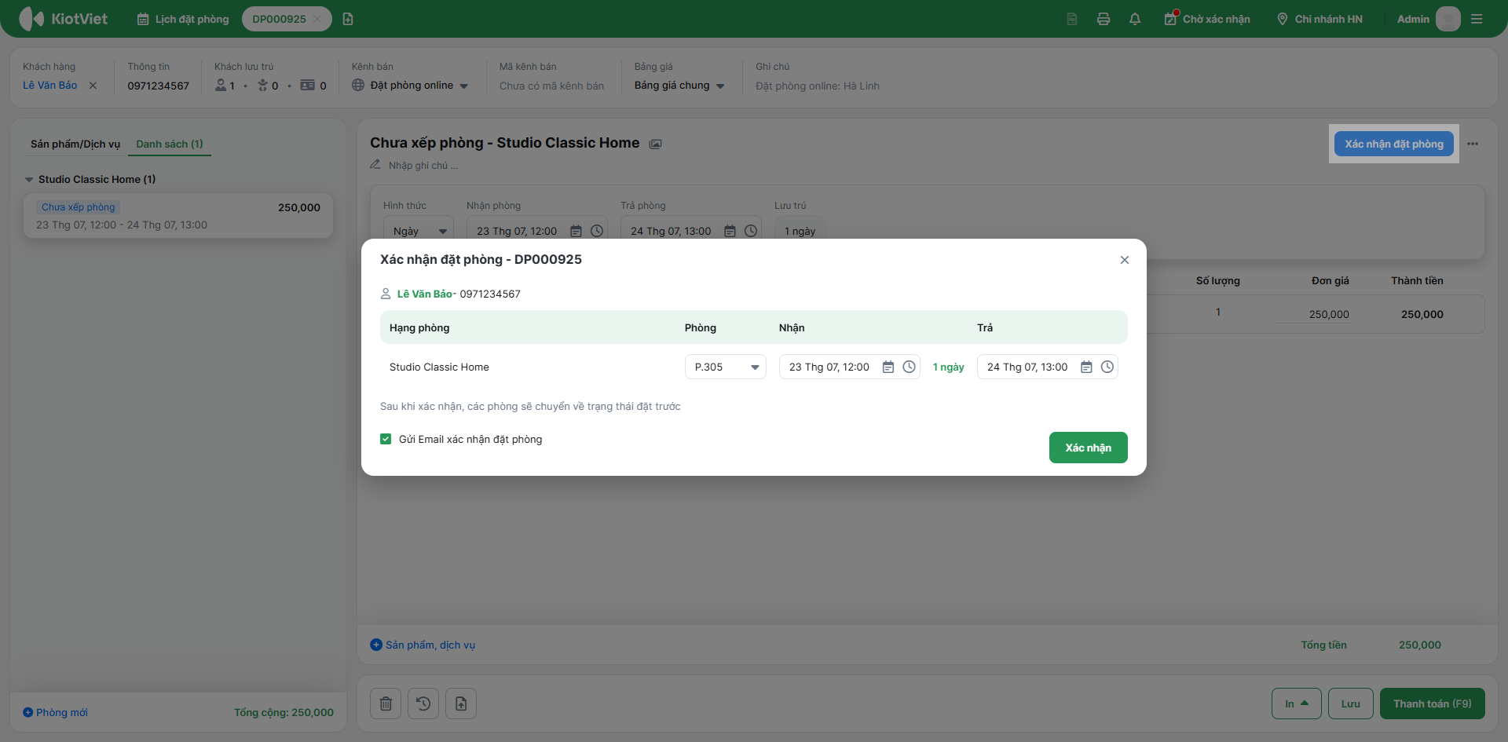Open history clock icon
1508x742 pixels.
click(x=423, y=704)
